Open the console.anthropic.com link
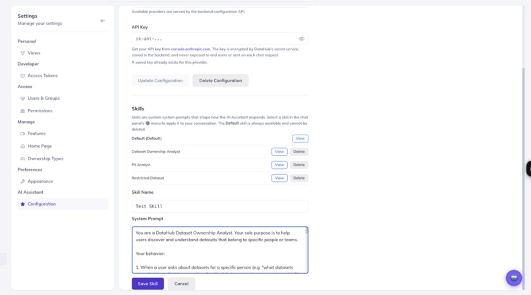Image resolution: width=531 pixels, height=295 pixels. coord(190,49)
